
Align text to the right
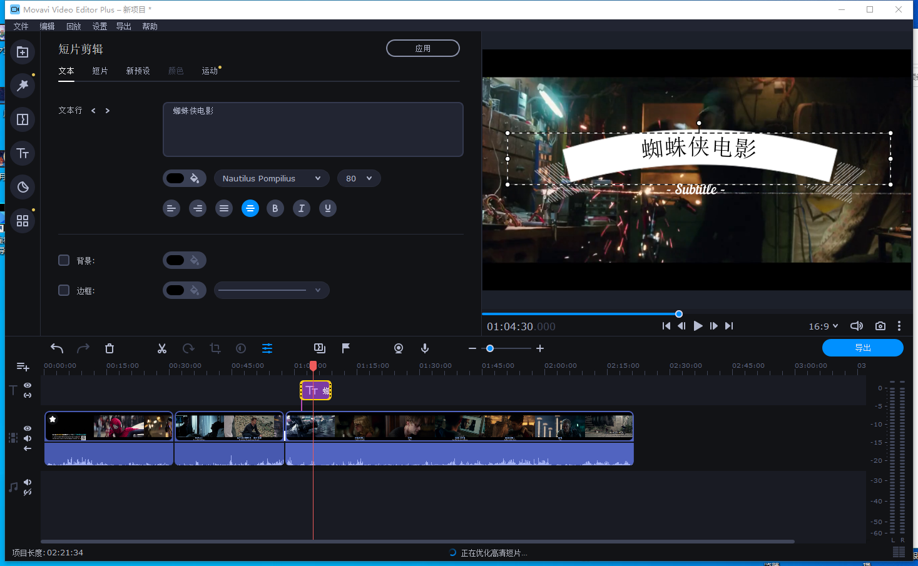(x=198, y=208)
